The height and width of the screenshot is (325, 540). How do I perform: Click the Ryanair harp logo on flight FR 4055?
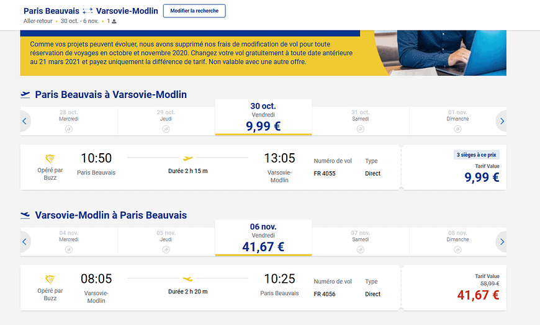pos(50,159)
